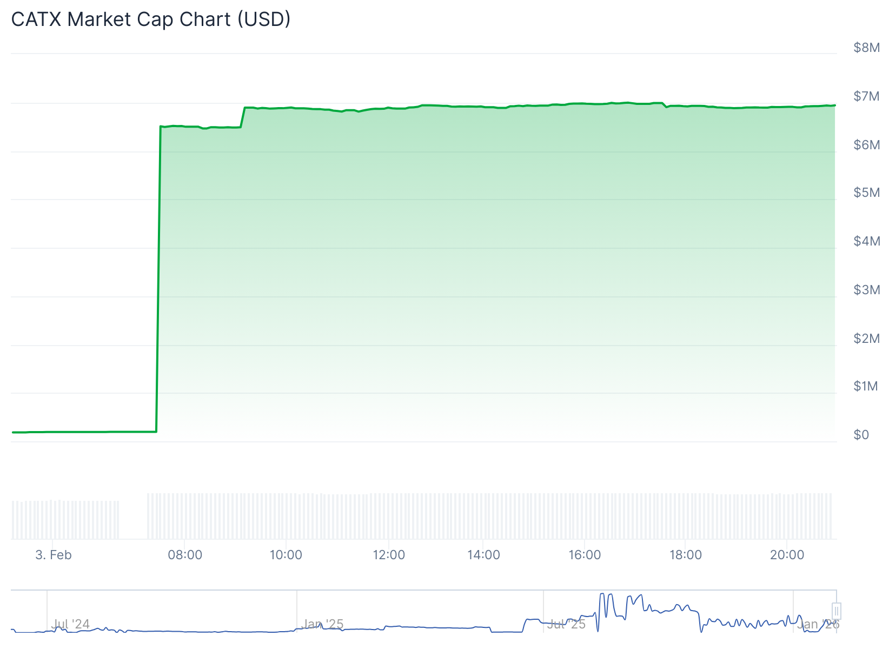Select the 10:00 time axis label

tap(286, 555)
